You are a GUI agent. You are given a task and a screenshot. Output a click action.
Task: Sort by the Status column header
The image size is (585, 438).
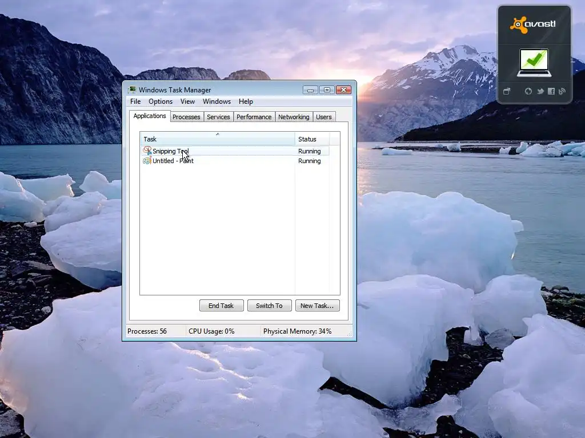tap(312, 139)
